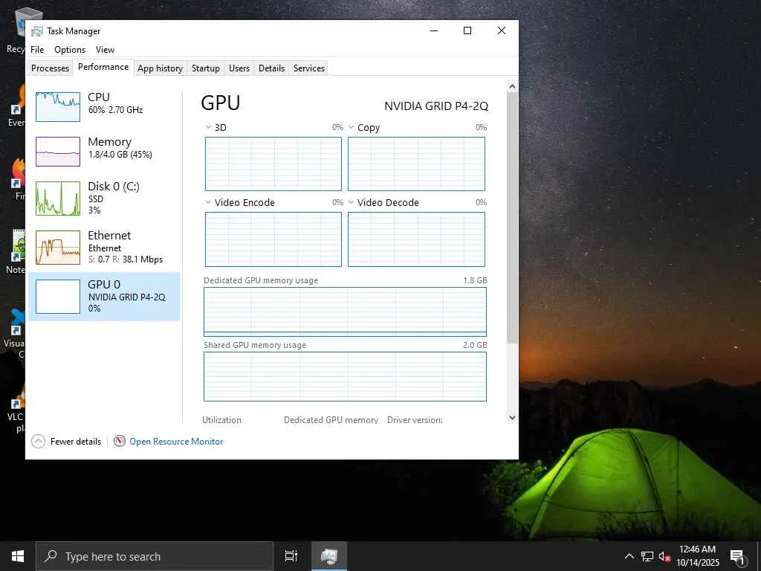Click the taskbar search box
Viewport: 761px width, 571px height.
click(x=155, y=556)
